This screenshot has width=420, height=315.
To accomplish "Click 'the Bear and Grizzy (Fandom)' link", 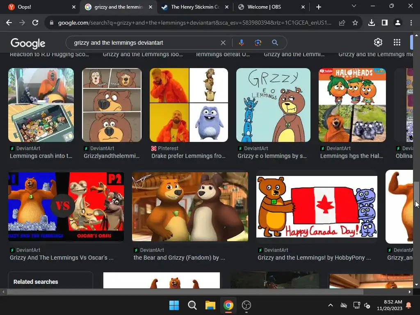I will click(x=179, y=258).
